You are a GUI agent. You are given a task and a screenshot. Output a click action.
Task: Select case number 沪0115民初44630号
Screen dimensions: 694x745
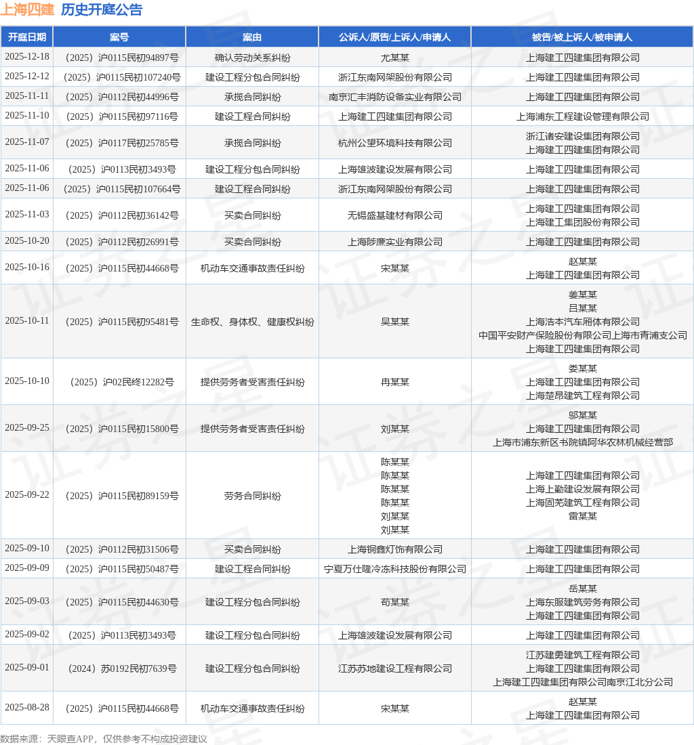pos(122,602)
